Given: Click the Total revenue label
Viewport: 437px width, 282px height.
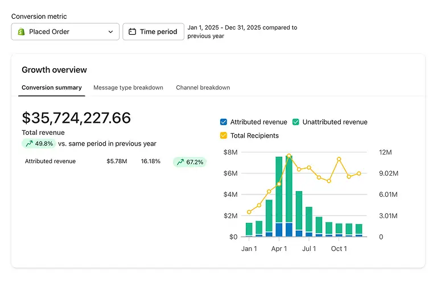Looking at the screenshot, I should tap(43, 132).
